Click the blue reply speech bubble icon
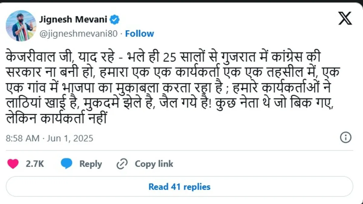The image size is (363, 204). coord(66,164)
